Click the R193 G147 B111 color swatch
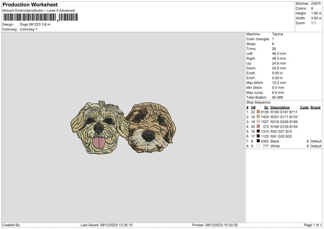Screen dimensions: 324x229 259,112
